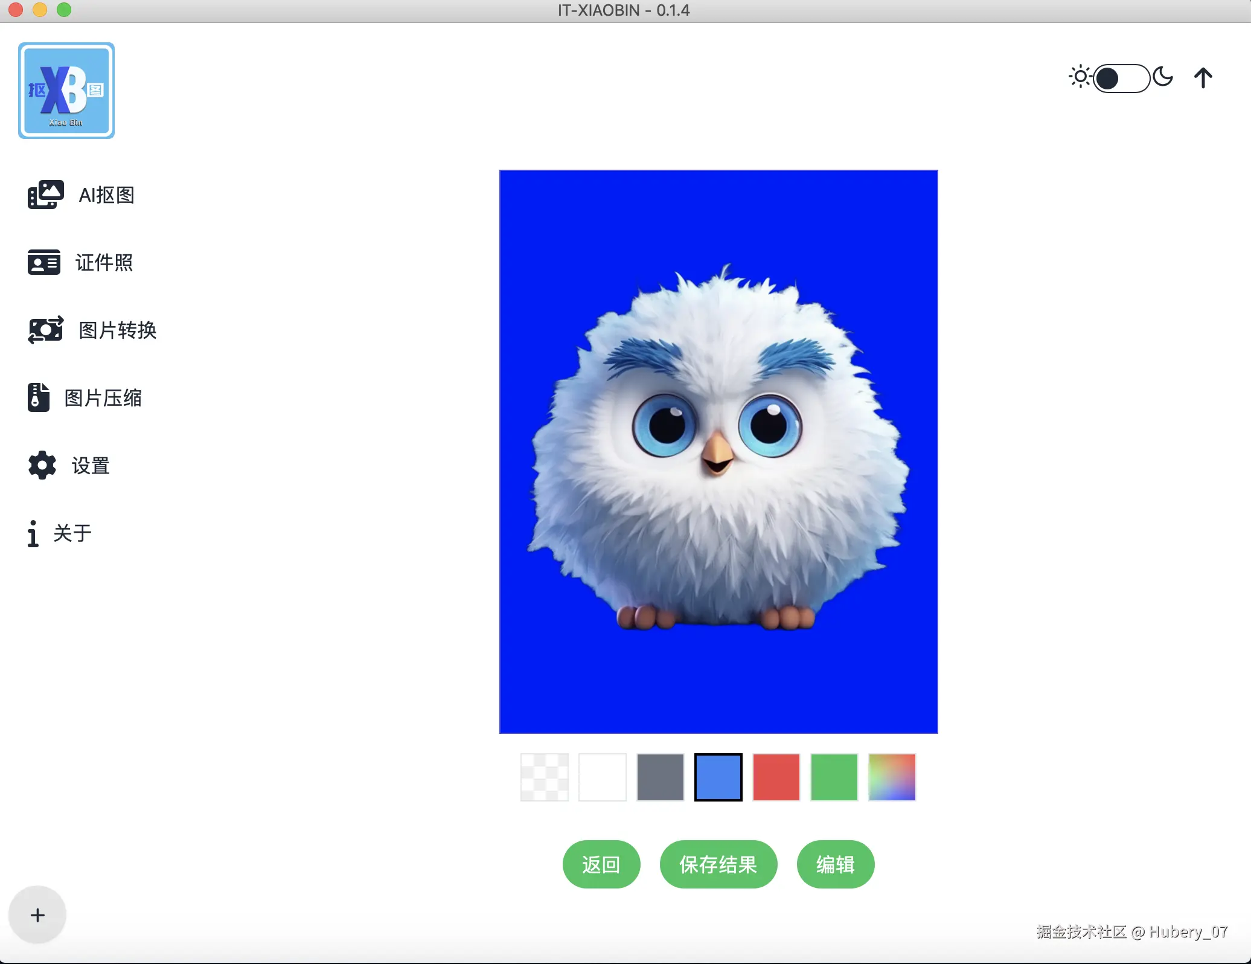
Task: Click the 图片压缩 zip file icon
Action: tap(38, 397)
